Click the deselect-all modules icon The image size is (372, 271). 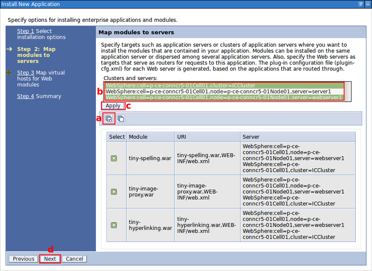click(120, 119)
